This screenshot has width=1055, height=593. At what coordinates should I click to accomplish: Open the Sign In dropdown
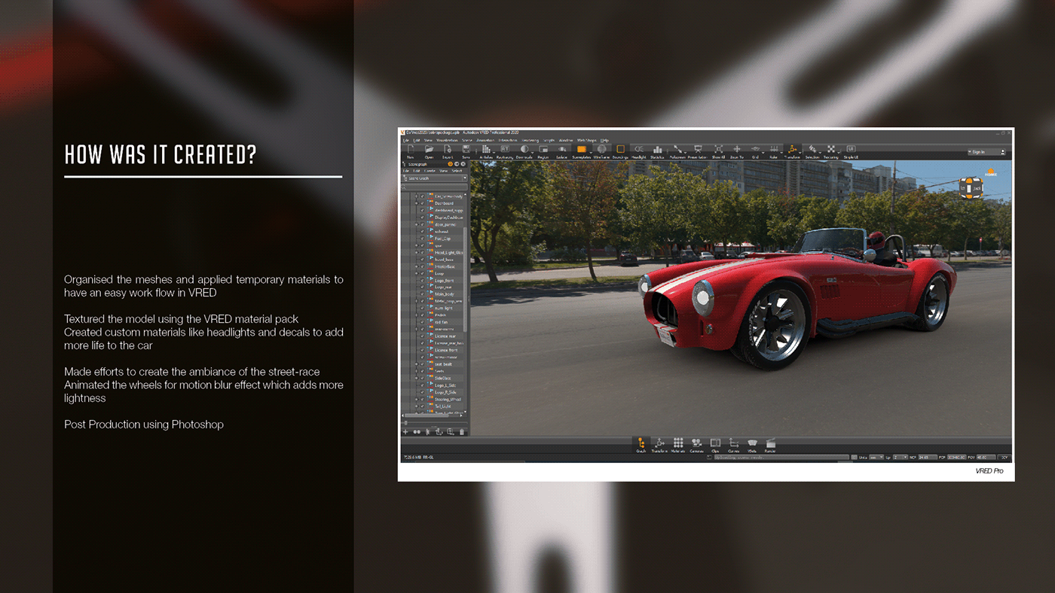986,152
